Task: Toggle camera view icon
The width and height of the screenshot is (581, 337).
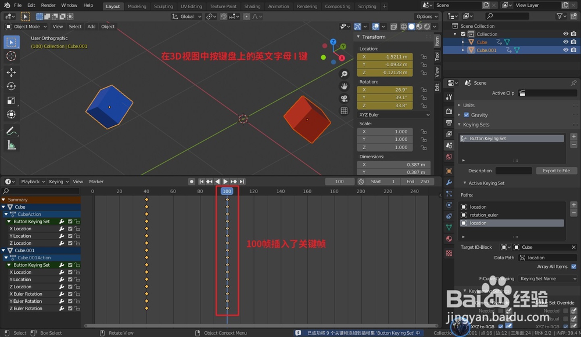Action: click(x=344, y=99)
